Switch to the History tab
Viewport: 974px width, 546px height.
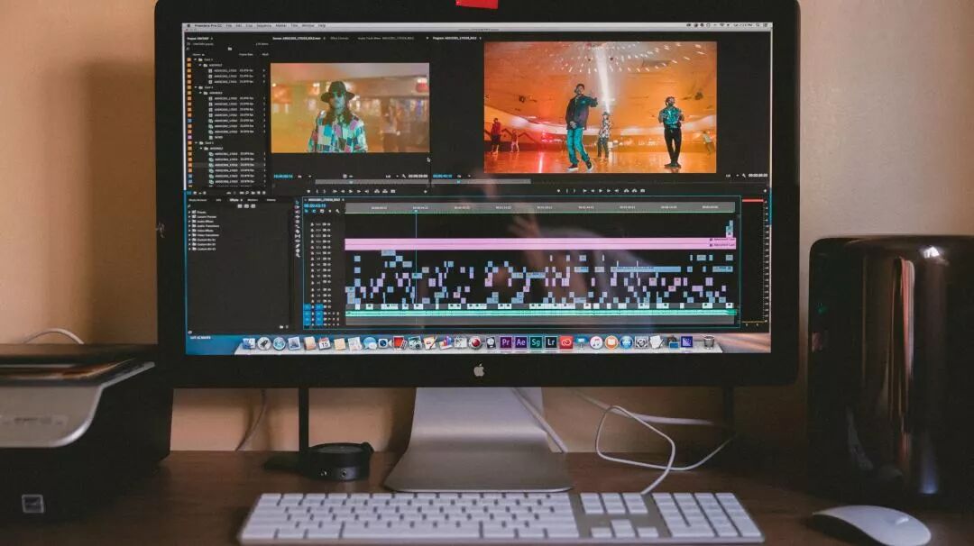271,200
